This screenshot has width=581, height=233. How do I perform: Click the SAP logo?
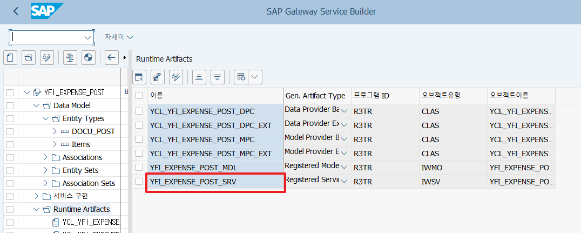click(x=47, y=11)
